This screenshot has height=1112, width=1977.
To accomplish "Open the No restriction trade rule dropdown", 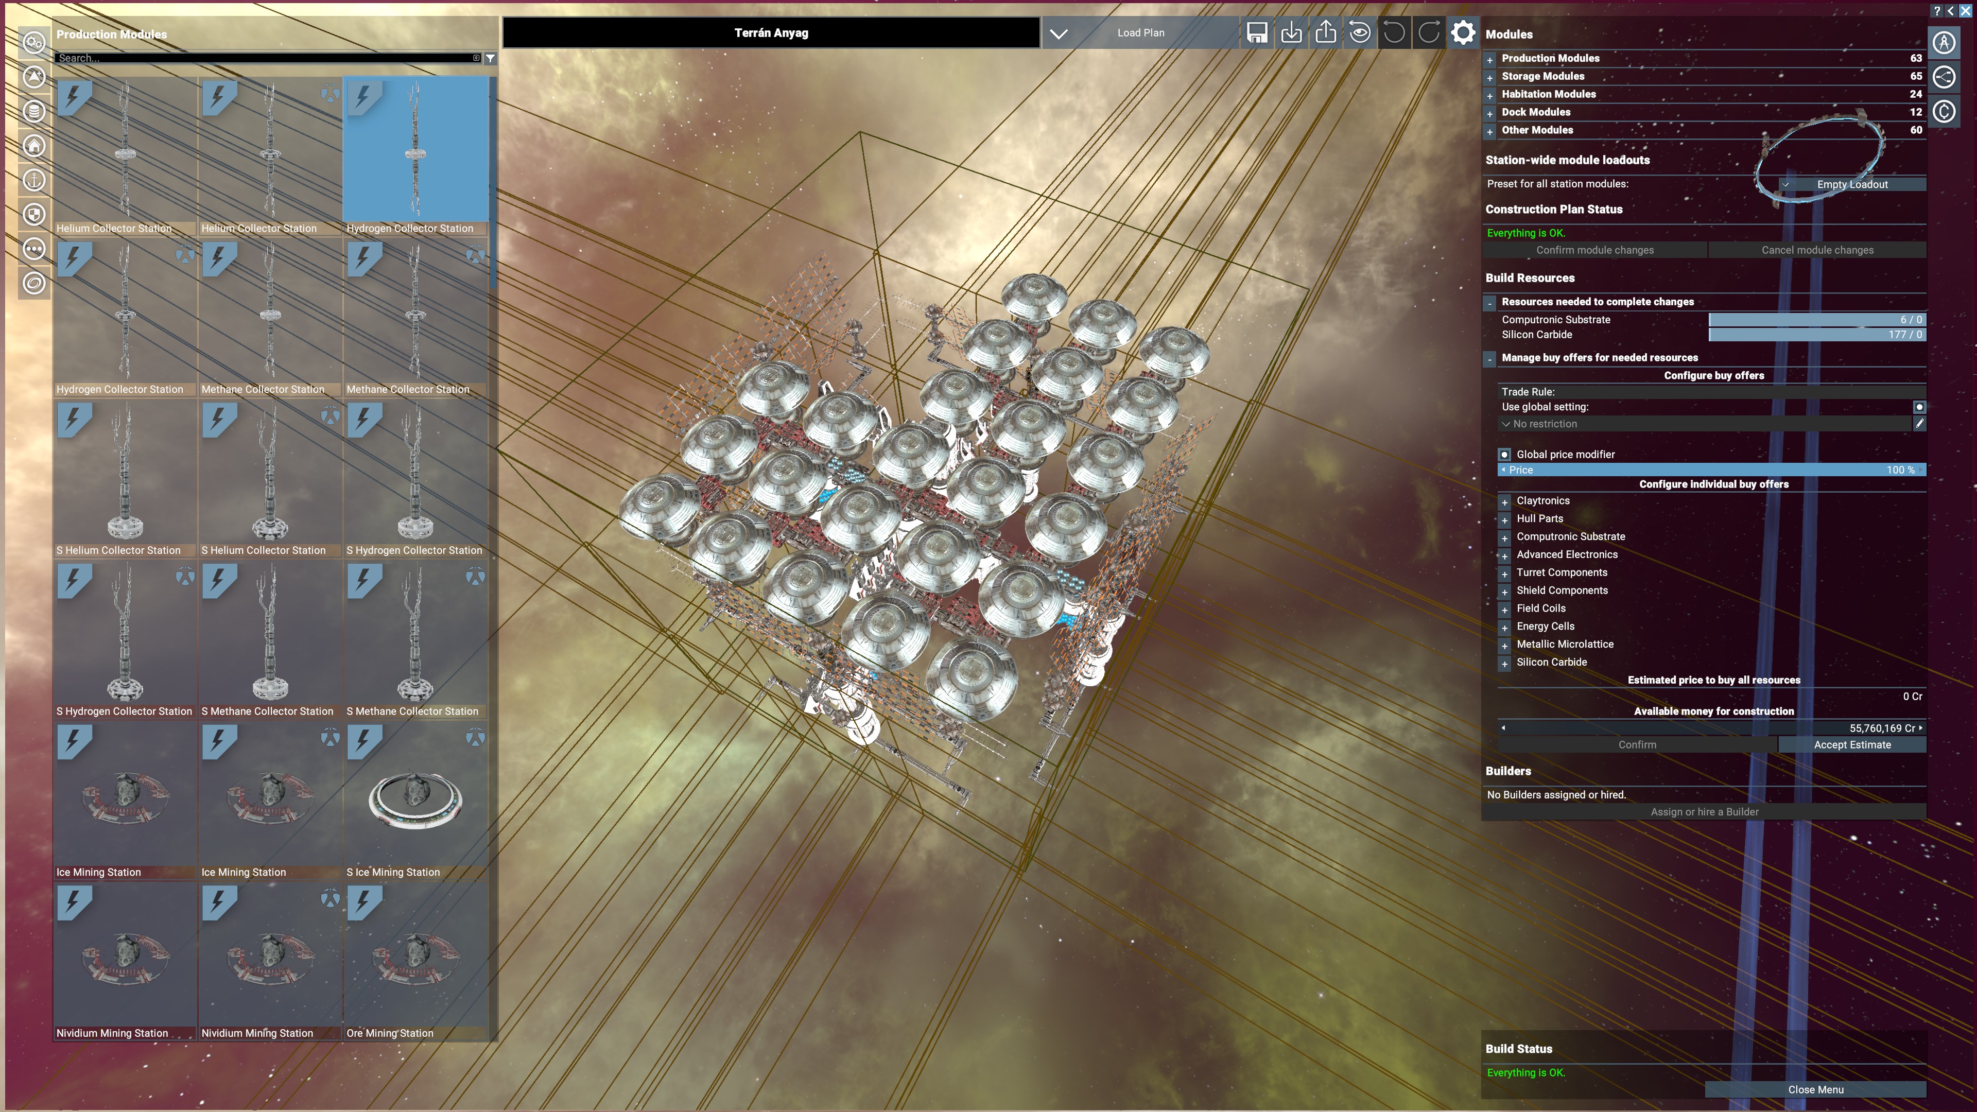I will (x=1705, y=424).
